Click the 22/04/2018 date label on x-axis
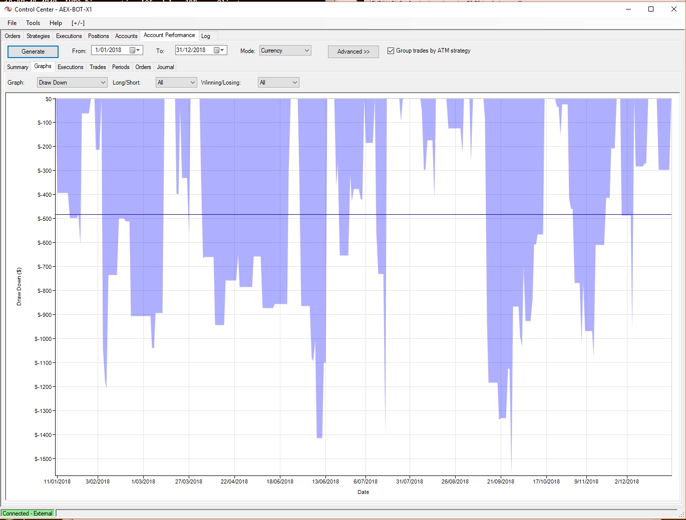Image resolution: width=686 pixels, height=520 pixels. (x=234, y=481)
